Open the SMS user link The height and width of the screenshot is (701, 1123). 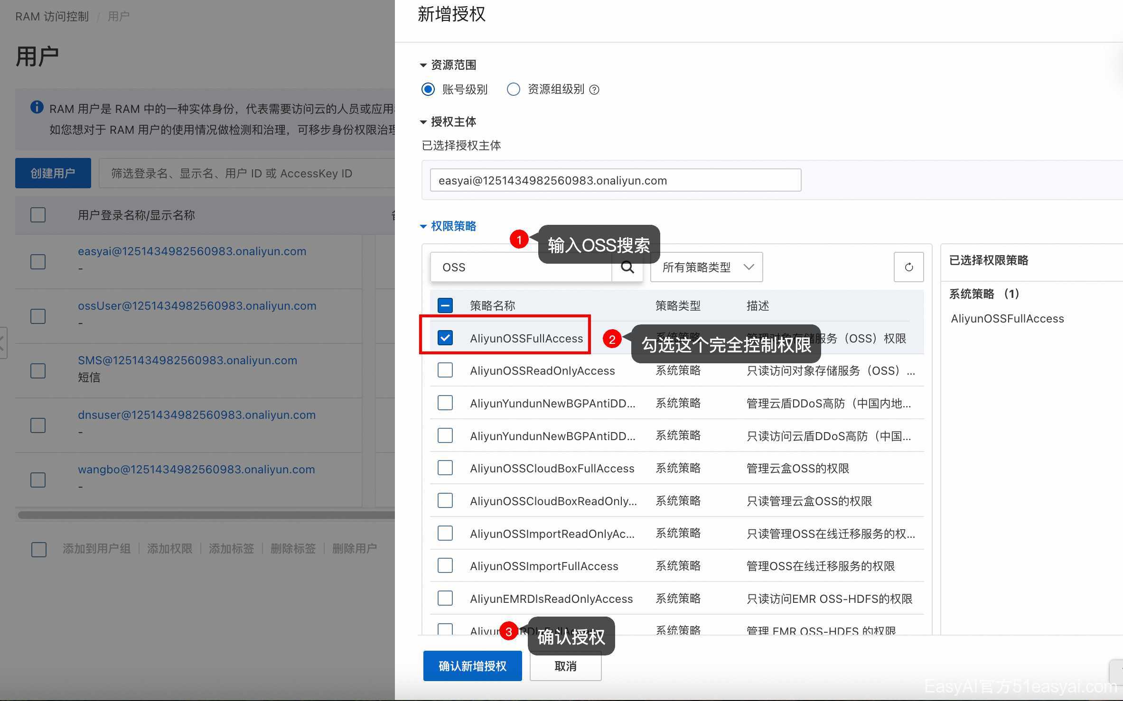(187, 360)
